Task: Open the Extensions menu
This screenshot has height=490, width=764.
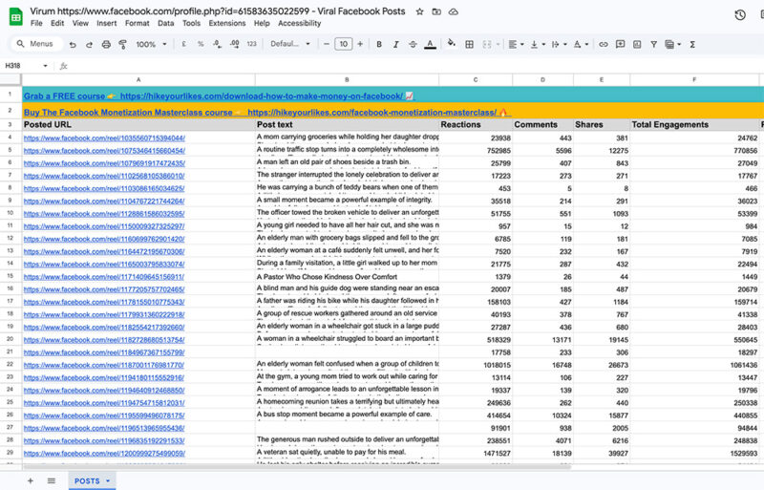Action: (x=226, y=23)
